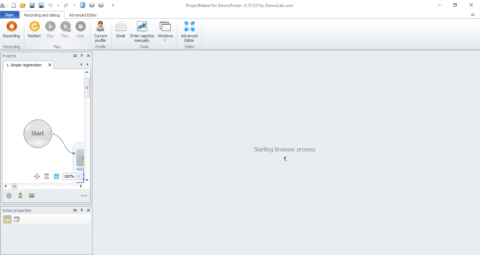
Task: Click the scroll left arrow of project canvas
Action: coord(5,186)
